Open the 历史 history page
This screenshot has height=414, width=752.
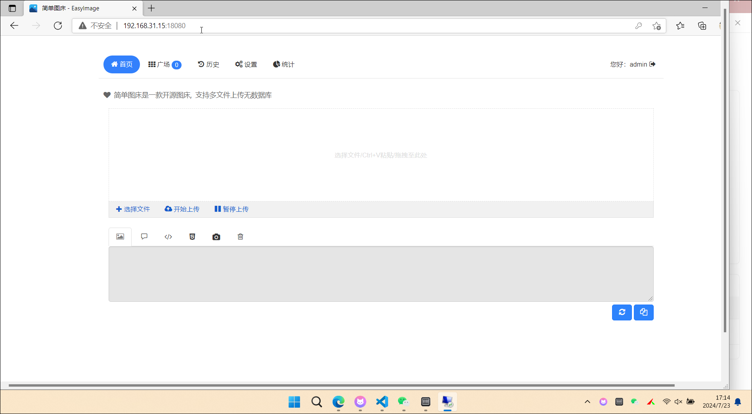209,64
